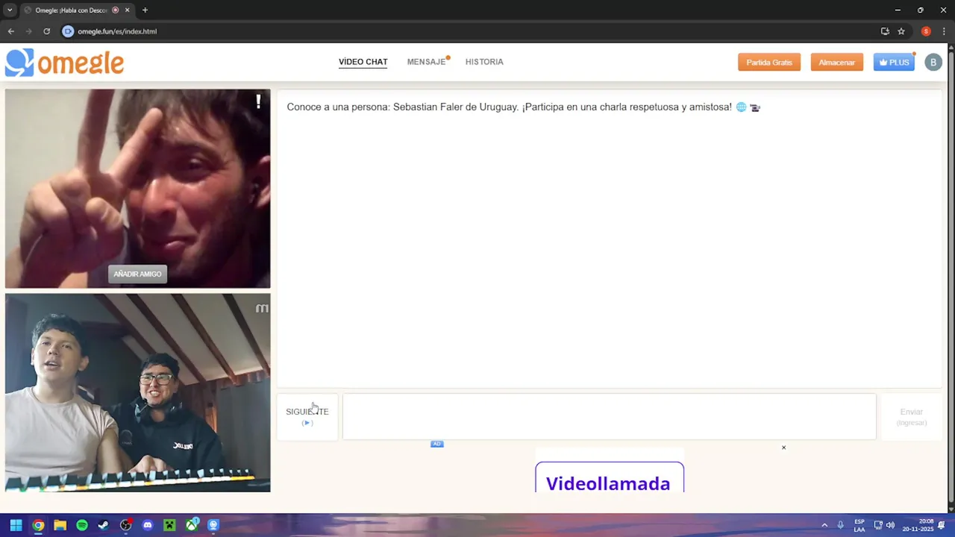This screenshot has width=955, height=537.
Task: Open the VIDEO CHAT tab
Action: point(363,62)
